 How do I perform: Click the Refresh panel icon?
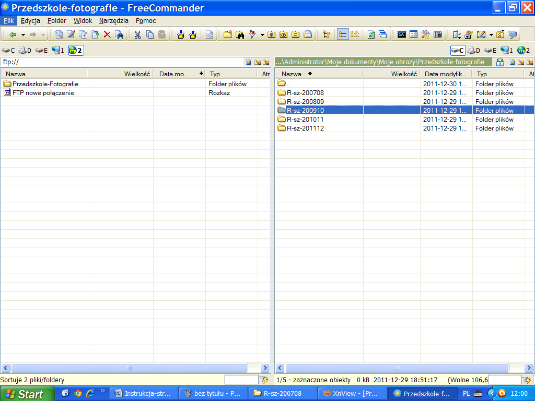[371, 34]
